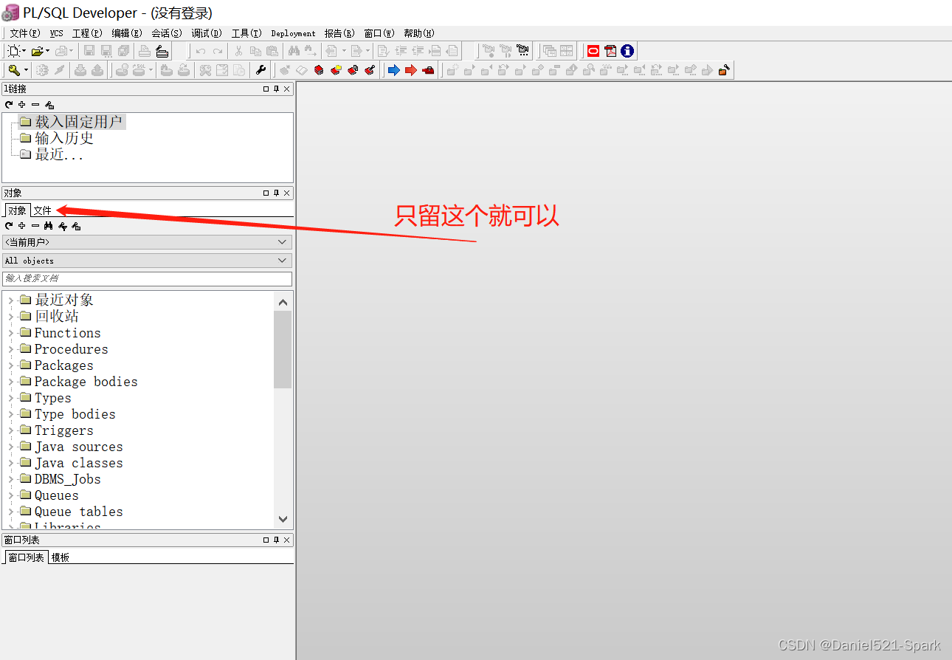The image size is (952, 660).
Task: Click the object tree scrollbar down arrow
Action: coord(283,520)
